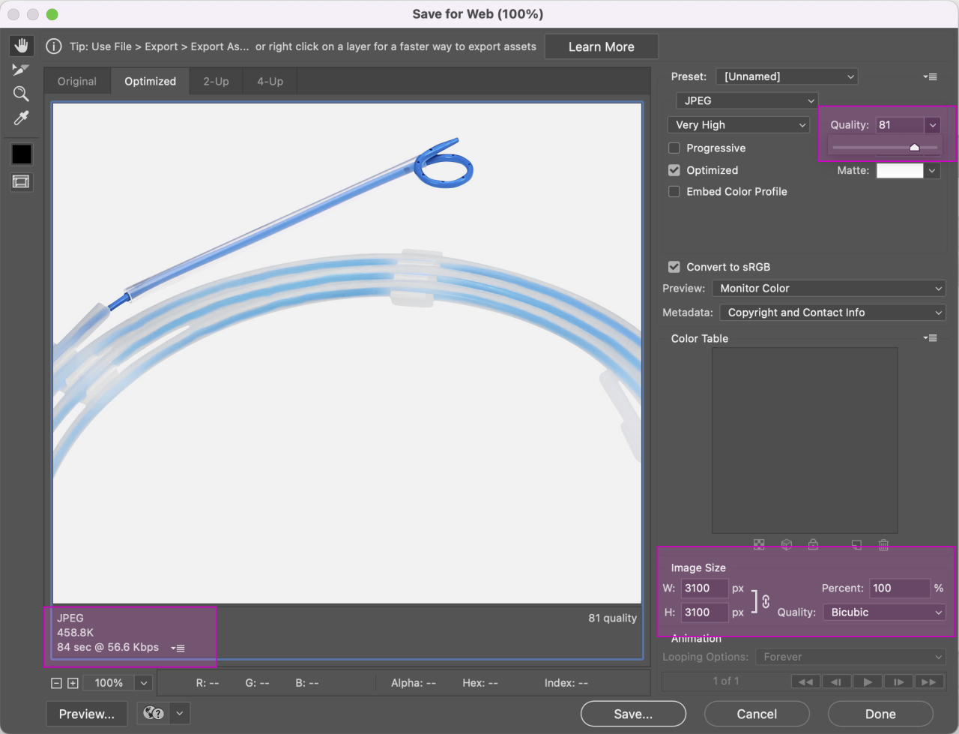Open the Preview in browser menu arrow
The width and height of the screenshot is (959, 734).
coord(178,713)
